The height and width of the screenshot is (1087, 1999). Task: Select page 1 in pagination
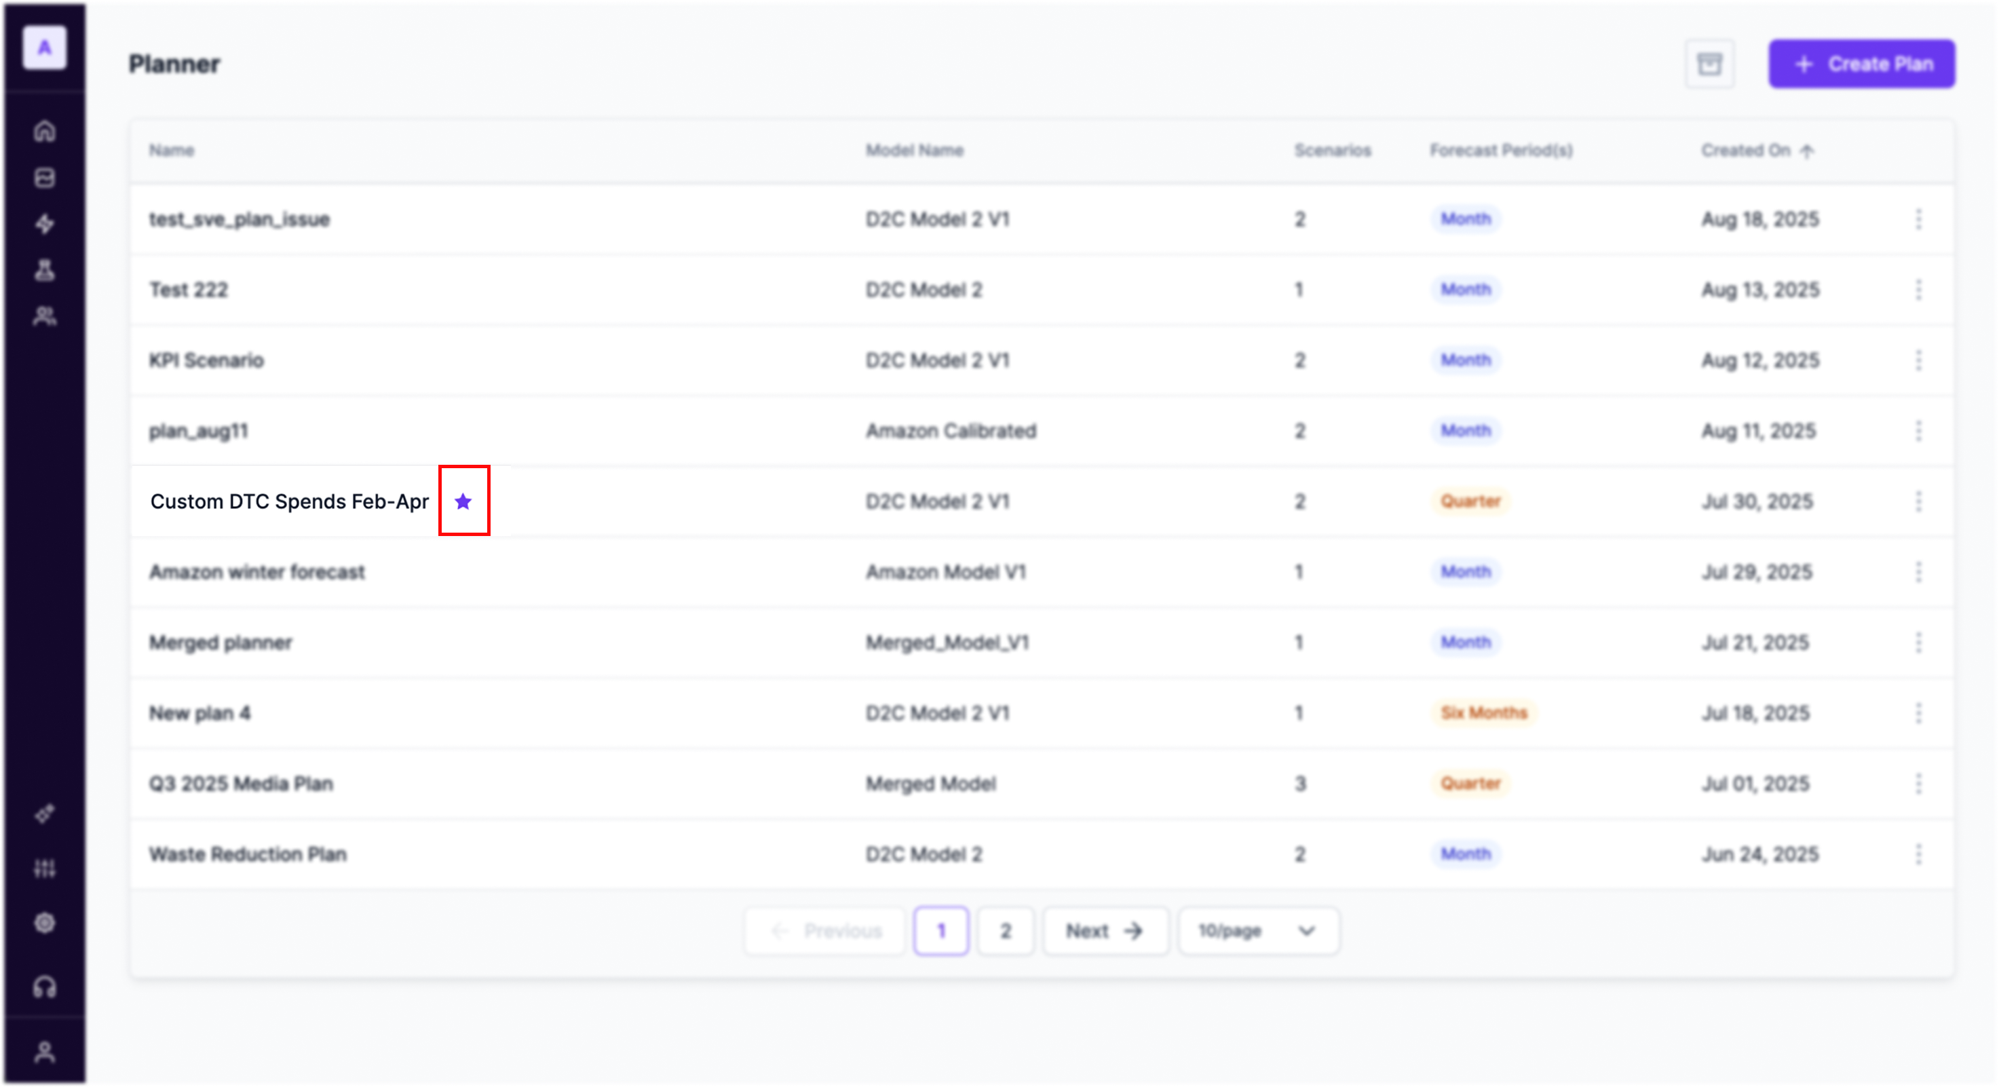[940, 930]
